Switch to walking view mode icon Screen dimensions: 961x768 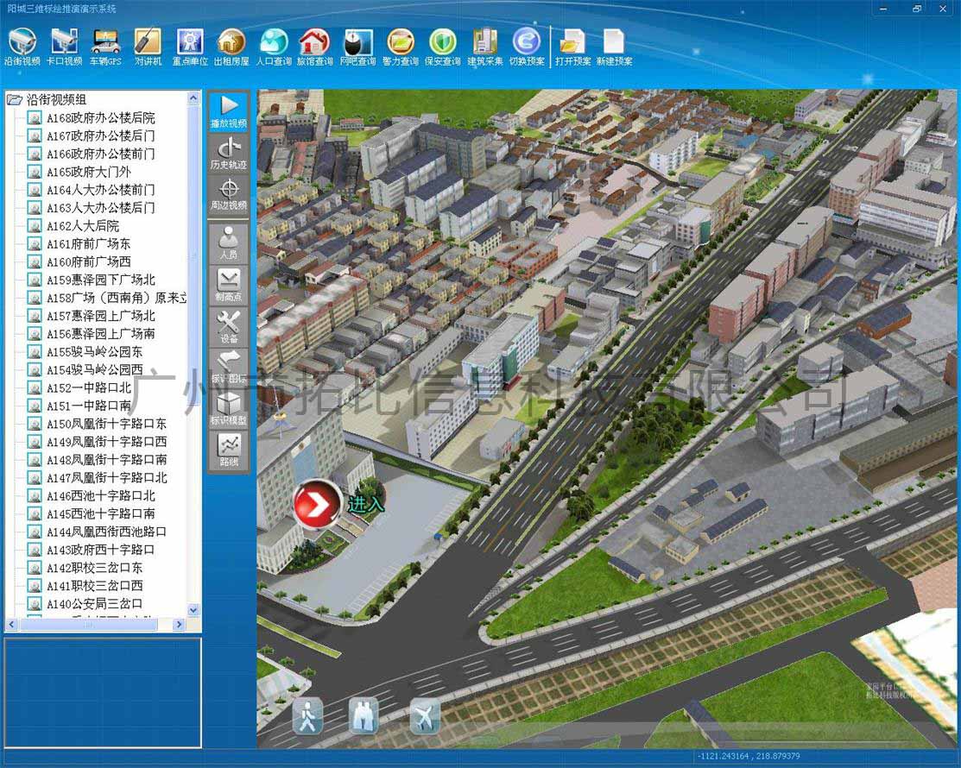[307, 716]
